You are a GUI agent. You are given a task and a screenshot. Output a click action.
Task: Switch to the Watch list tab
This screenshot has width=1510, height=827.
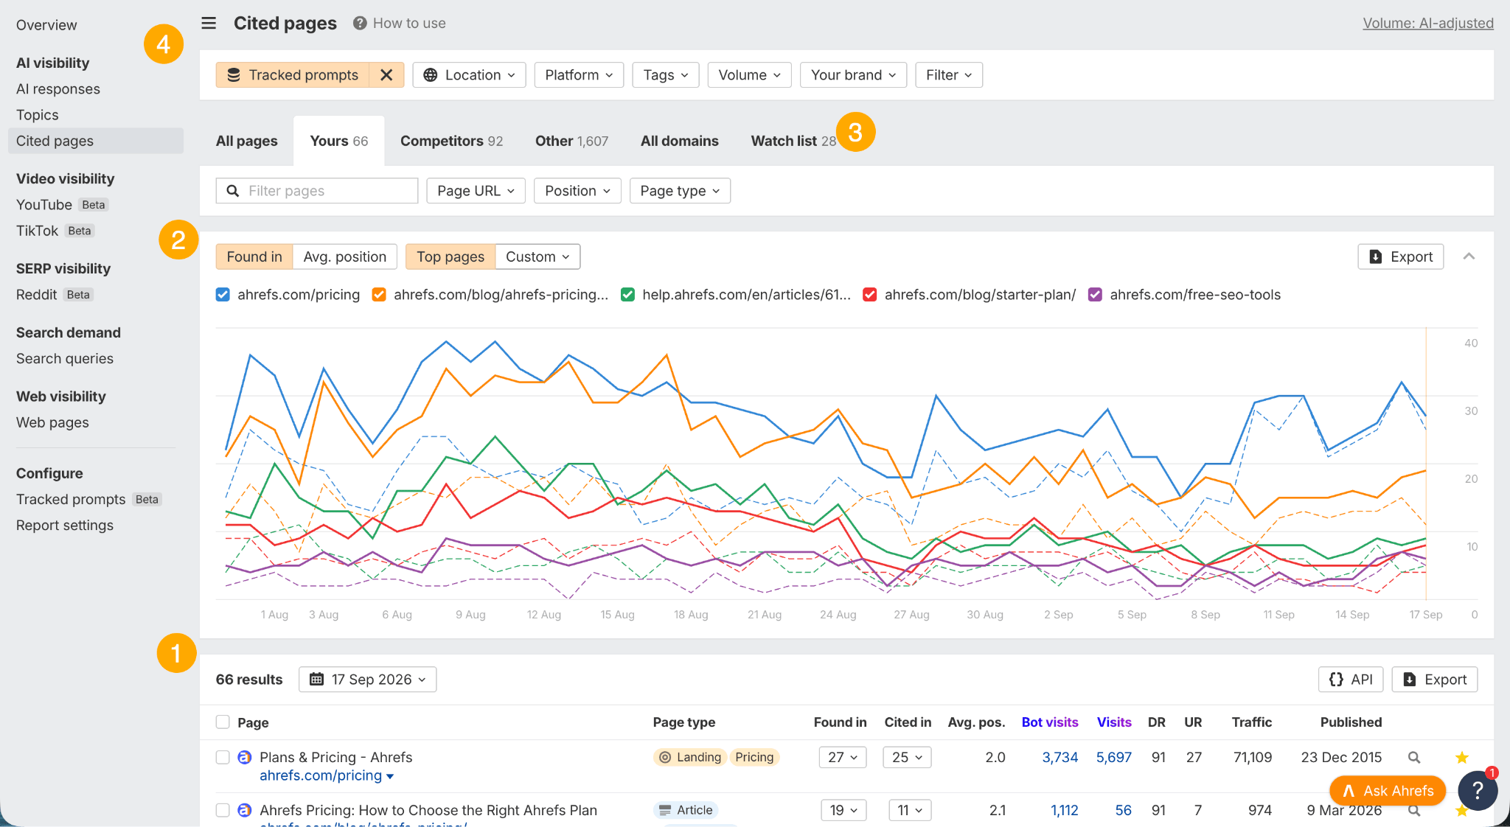point(793,141)
